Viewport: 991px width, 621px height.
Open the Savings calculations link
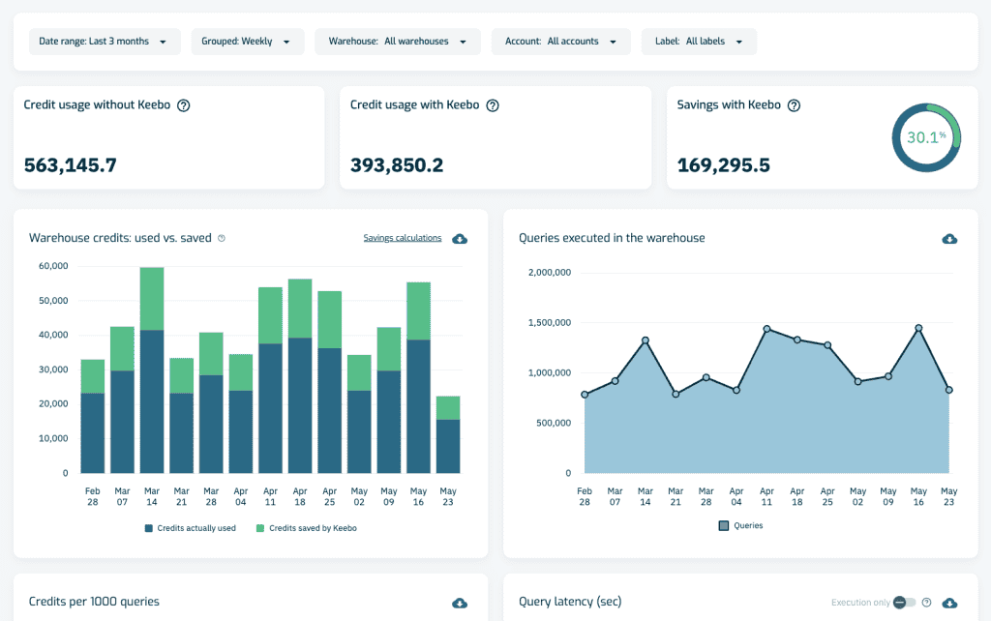pos(402,238)
